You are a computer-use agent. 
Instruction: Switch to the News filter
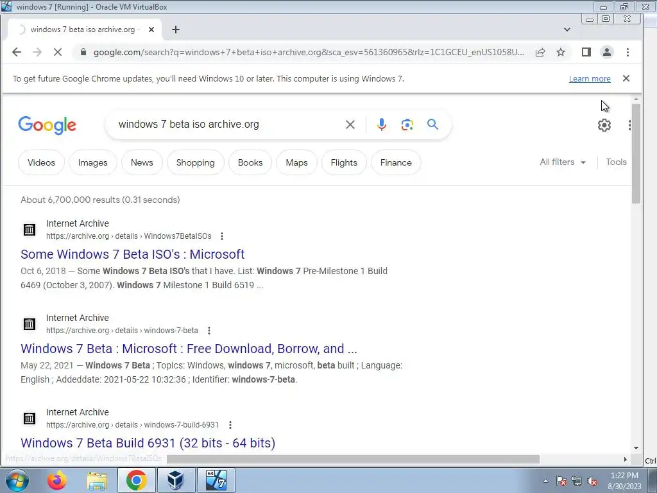click(142, 162)
